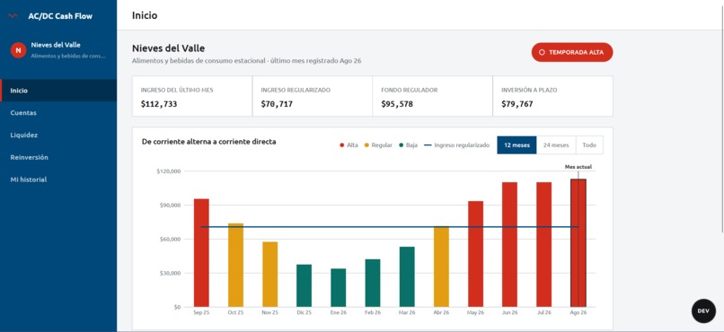Click the Feb 26 bar
724x332 pixels.
373,284
